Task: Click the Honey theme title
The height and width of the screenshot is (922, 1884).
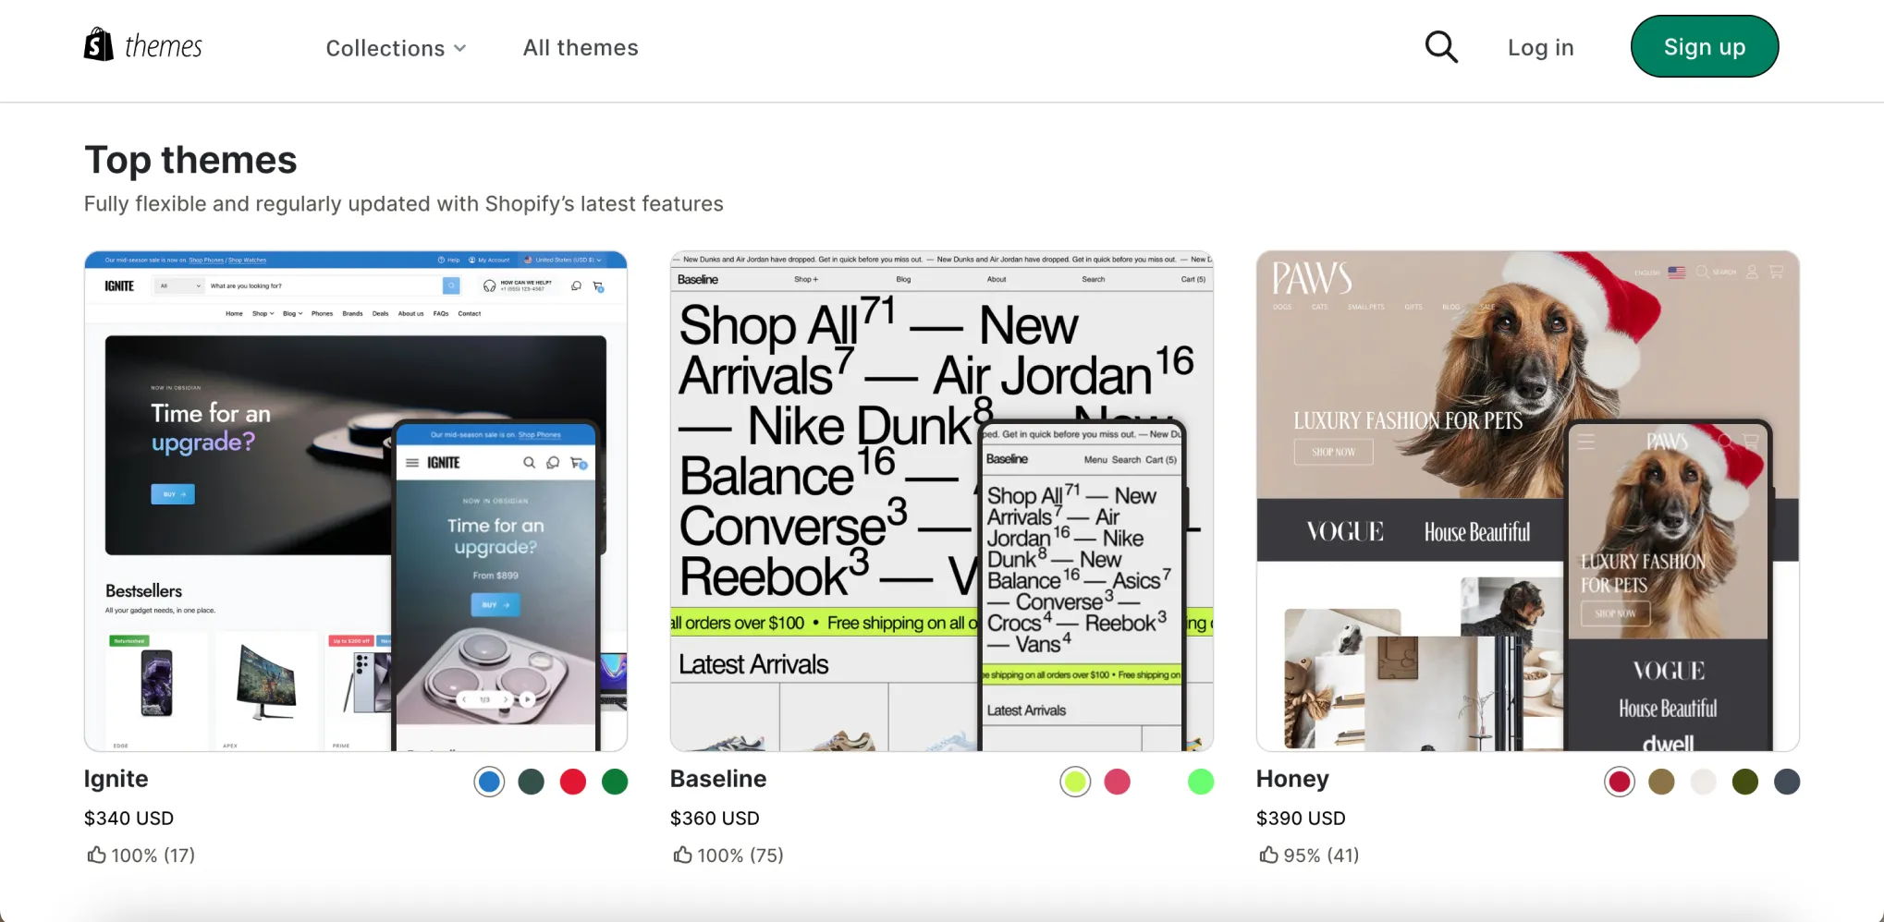Action: (1292, 779)
